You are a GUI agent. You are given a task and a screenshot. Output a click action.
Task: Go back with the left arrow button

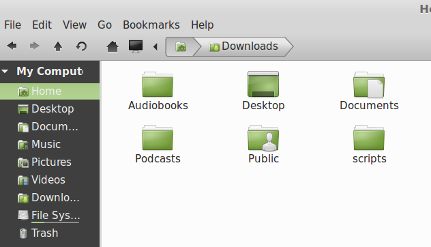point(12,46)
